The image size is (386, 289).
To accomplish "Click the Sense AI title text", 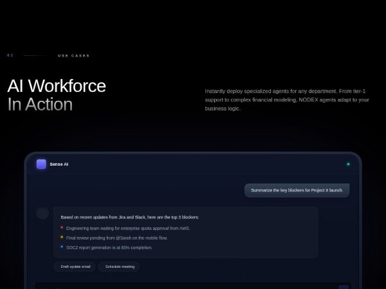I will [59, 164].
